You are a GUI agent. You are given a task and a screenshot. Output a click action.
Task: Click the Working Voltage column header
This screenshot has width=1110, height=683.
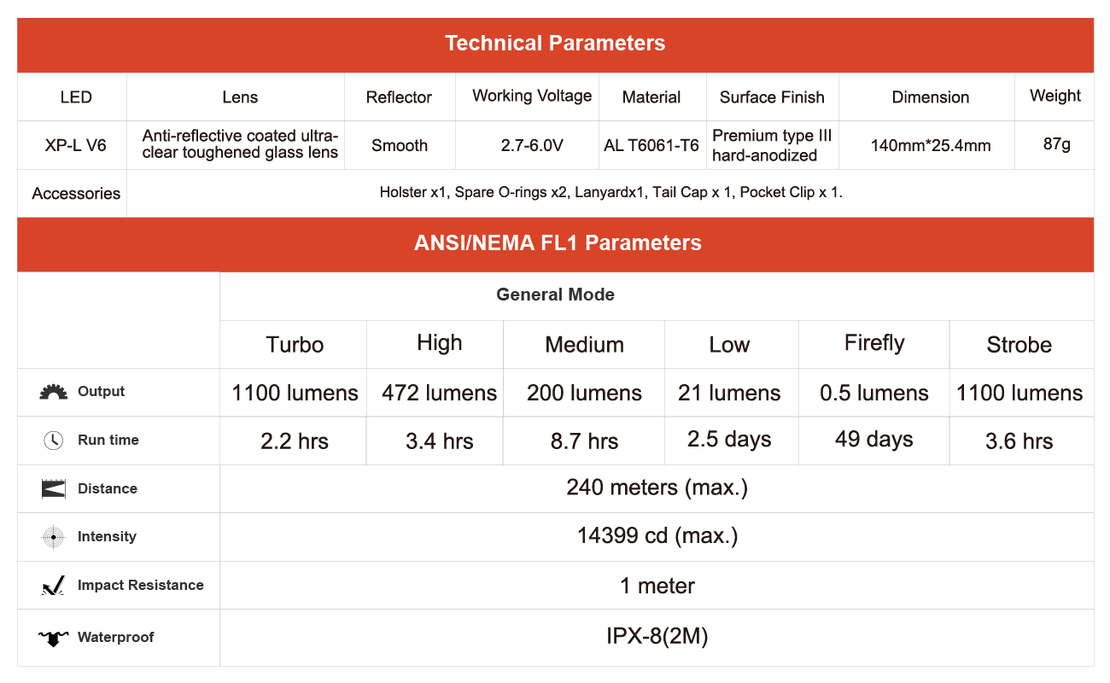[532, 96]
